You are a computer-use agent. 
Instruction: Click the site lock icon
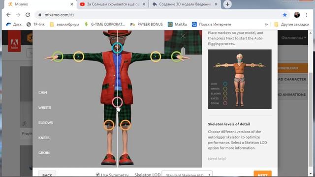40,15
